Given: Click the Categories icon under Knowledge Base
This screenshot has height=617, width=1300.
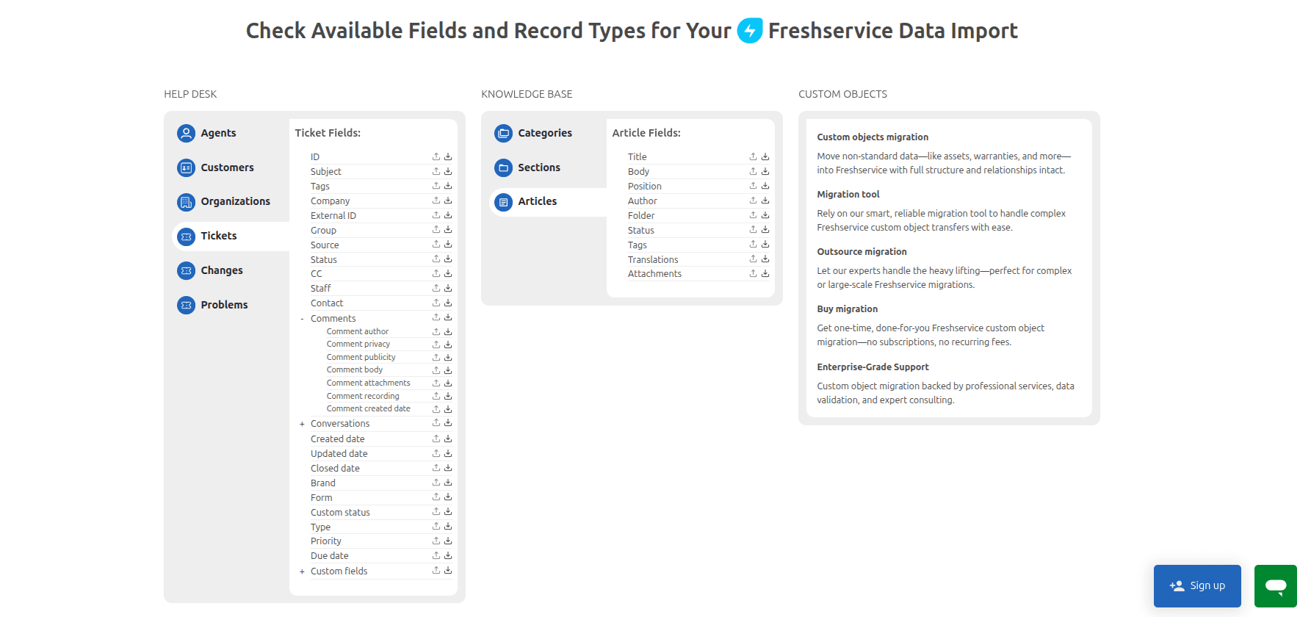Looking at the screenshot, I should 504,133.
